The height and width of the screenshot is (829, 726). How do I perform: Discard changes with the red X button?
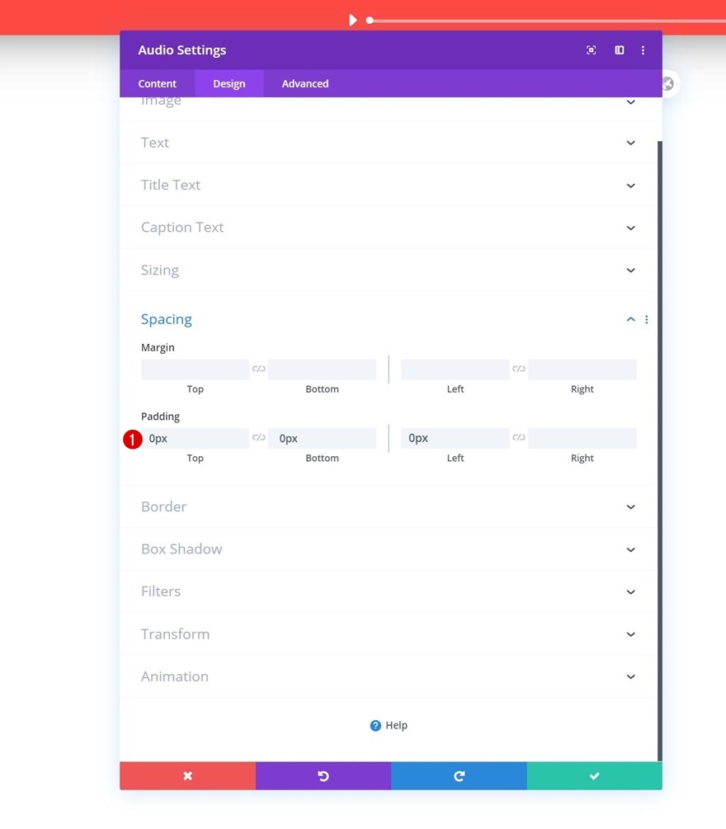[x=188, y=775]
